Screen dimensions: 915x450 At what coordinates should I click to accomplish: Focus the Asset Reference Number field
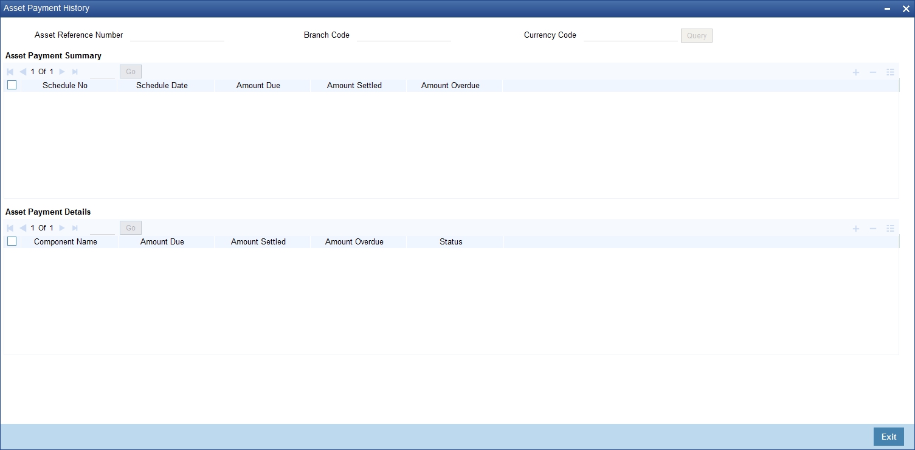coord(178,35)
